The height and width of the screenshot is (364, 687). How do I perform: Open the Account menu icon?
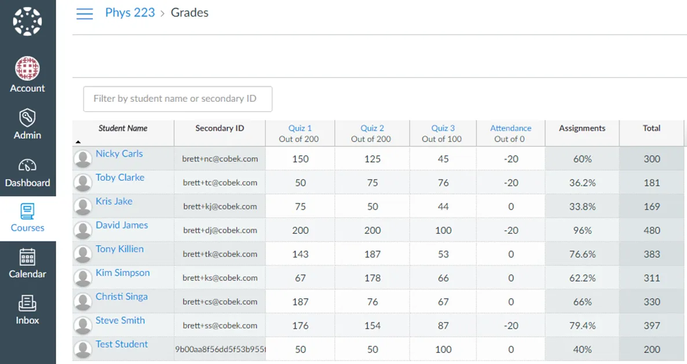click(x=27, y=68)
